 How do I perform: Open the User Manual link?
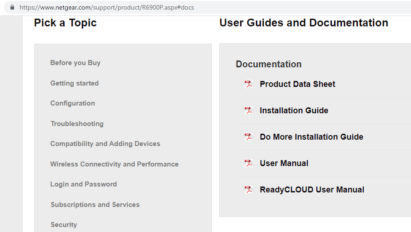click(x=284, y=163)
